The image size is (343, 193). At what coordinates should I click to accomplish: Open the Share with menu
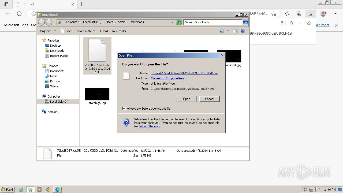coord(86,31)
